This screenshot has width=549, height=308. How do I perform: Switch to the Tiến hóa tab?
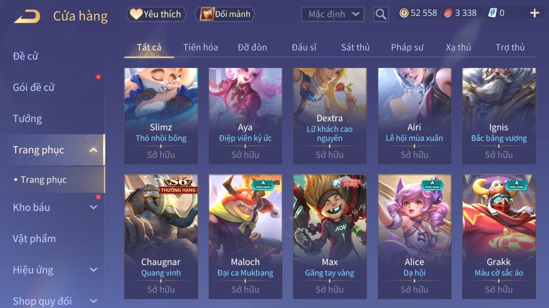tap(200, 47)
